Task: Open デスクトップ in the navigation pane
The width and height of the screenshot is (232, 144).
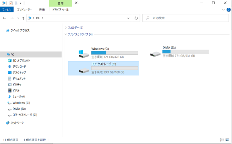Action: coord(19,73)
